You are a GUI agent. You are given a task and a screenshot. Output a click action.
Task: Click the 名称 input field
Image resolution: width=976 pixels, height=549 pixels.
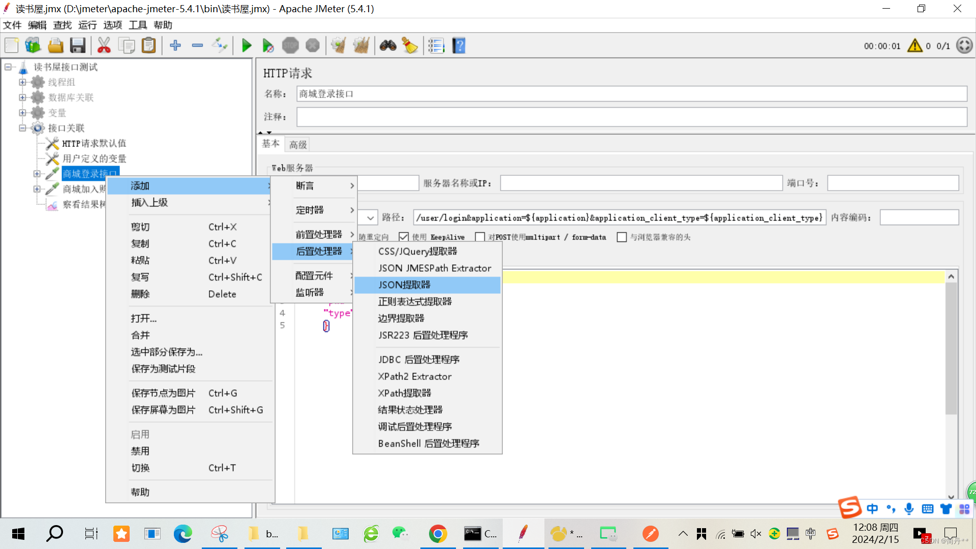pos(631,94)
